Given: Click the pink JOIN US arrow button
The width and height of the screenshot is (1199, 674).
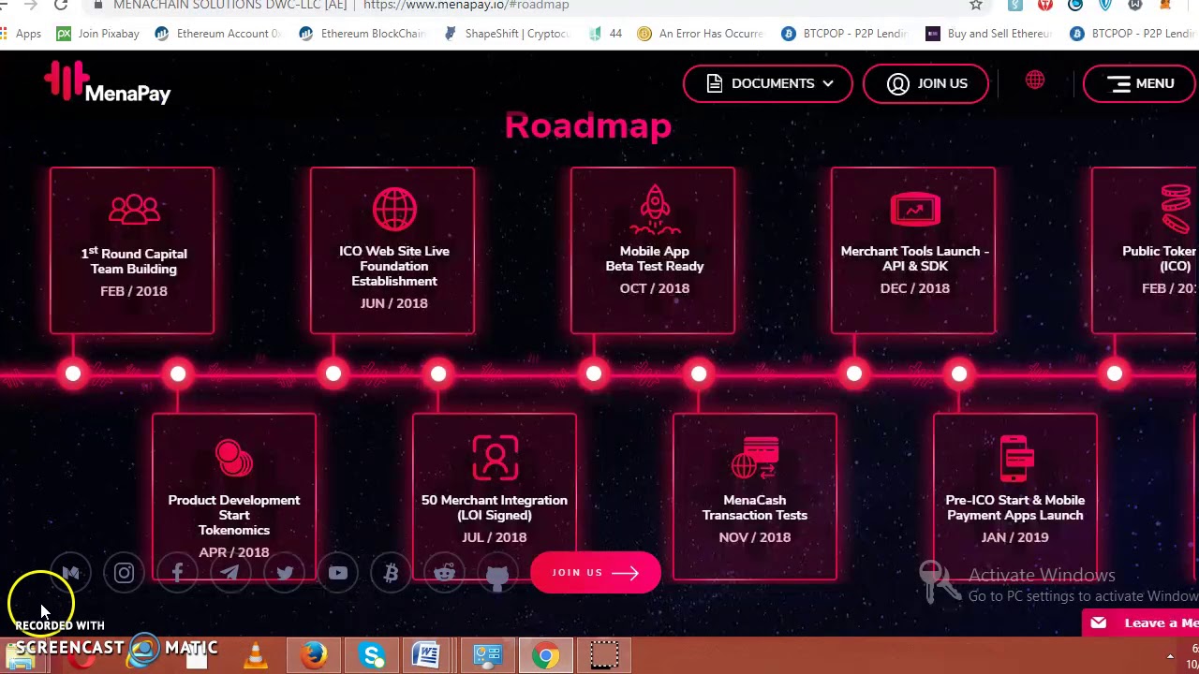Looking at the screenshot, I should click(596, 573).
